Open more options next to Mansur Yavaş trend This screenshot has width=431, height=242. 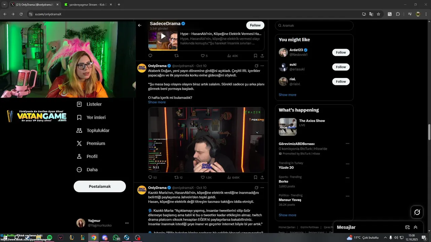(x=347, y=196)
